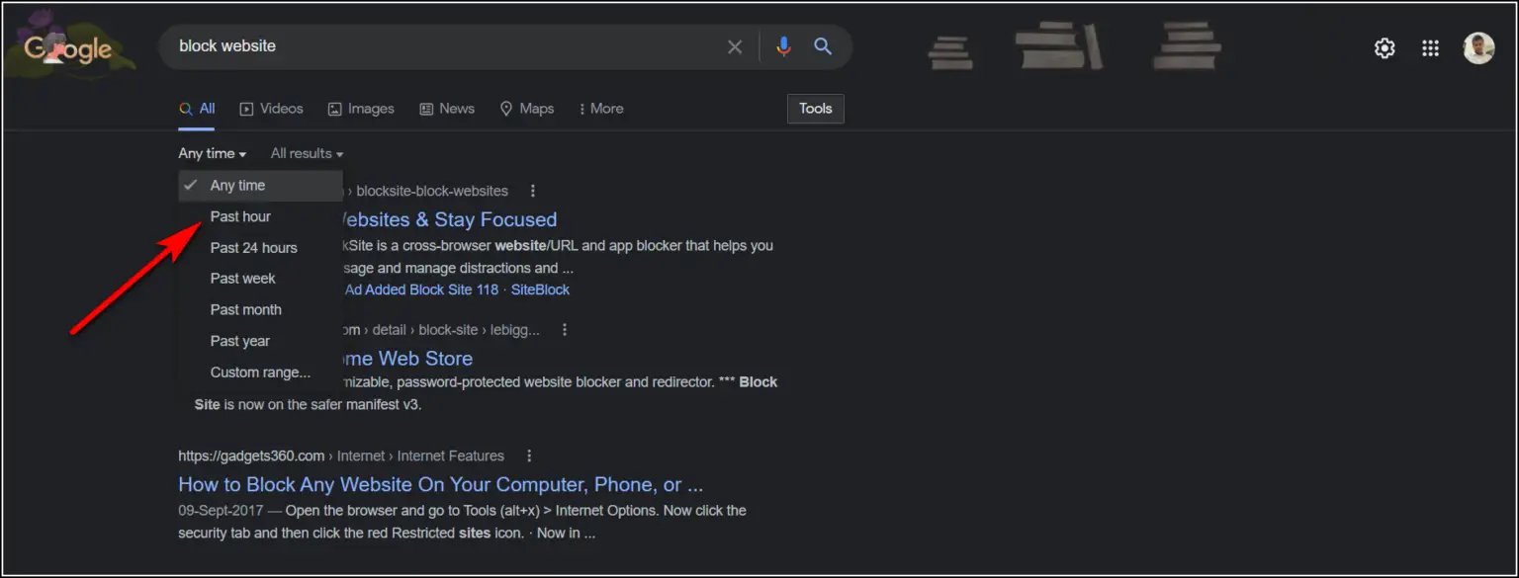This screenshot has height=578, width=1519.
Task: Switch to the Images tab
Action: click(361, 108)
